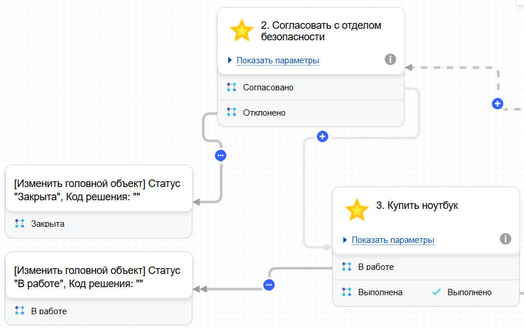Screen dimensions: 524x328
Task: Open the 'Статус "Закрыта"' change object block
Action: [x=98, y=189]
